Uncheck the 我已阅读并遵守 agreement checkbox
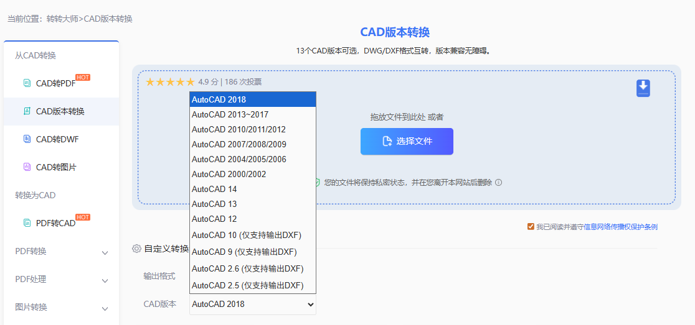Screen dimensions: 695x325 click(x=531, y=227)
